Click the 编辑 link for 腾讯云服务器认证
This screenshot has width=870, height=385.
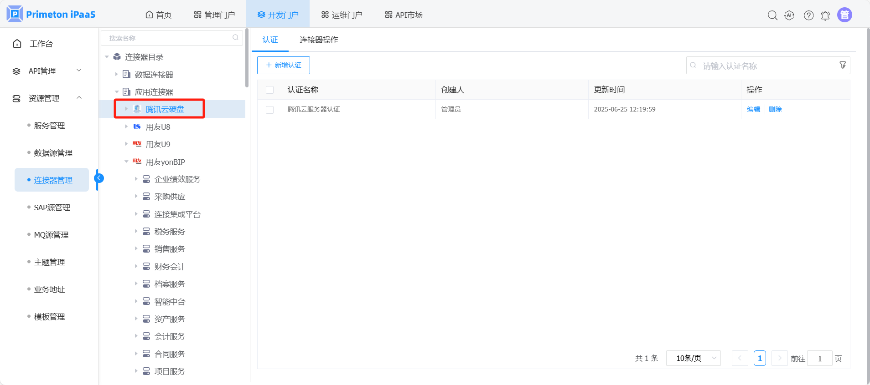coord(753,109)
